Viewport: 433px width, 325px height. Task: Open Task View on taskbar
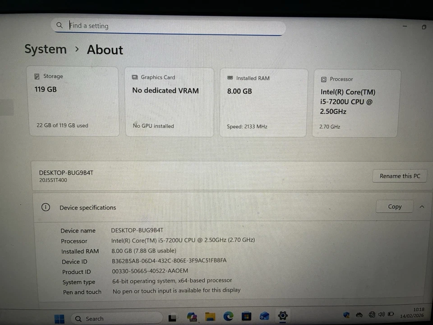click(172, 318)
